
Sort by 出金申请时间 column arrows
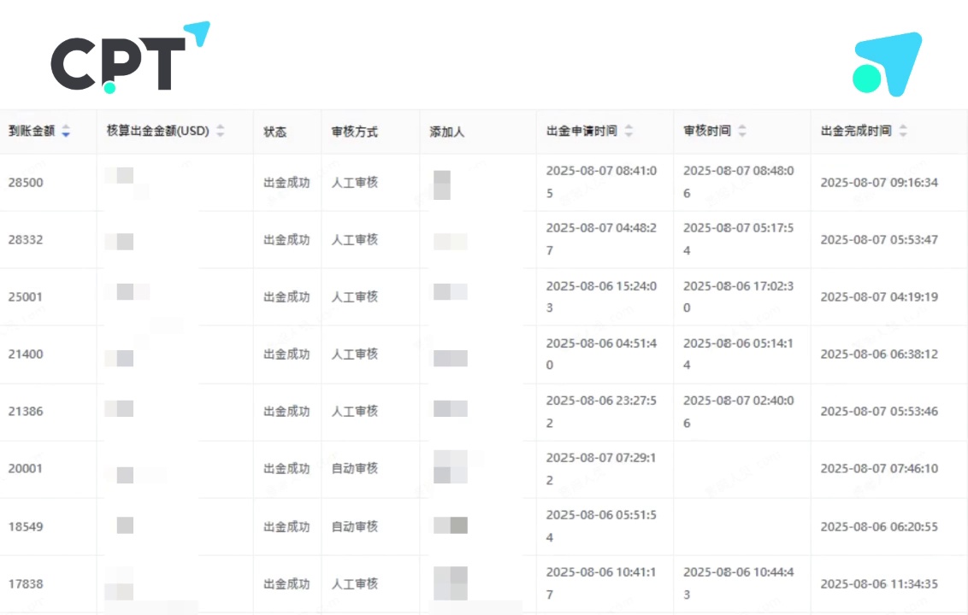pyautogui.click(x=629, y=131)
